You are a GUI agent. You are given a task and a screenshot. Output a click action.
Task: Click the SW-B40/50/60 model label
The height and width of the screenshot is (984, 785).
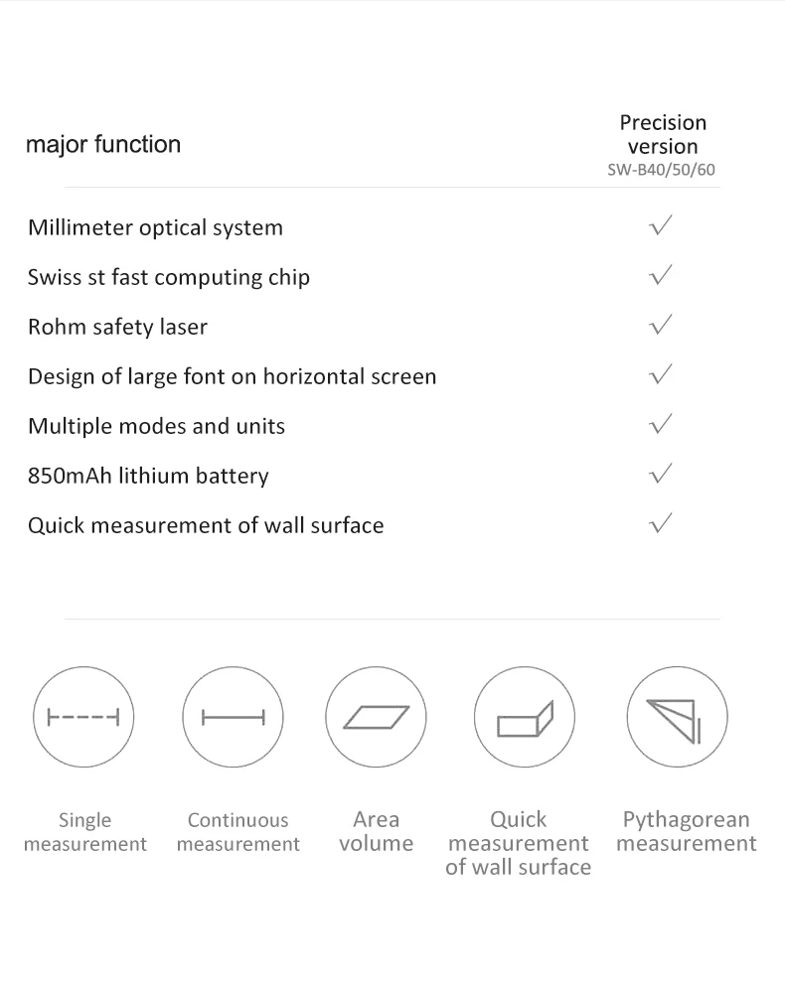tap(661, 170)
